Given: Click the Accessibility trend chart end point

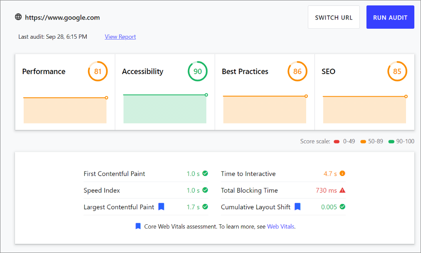Looking at the screenshot, I should click(206, 95).
